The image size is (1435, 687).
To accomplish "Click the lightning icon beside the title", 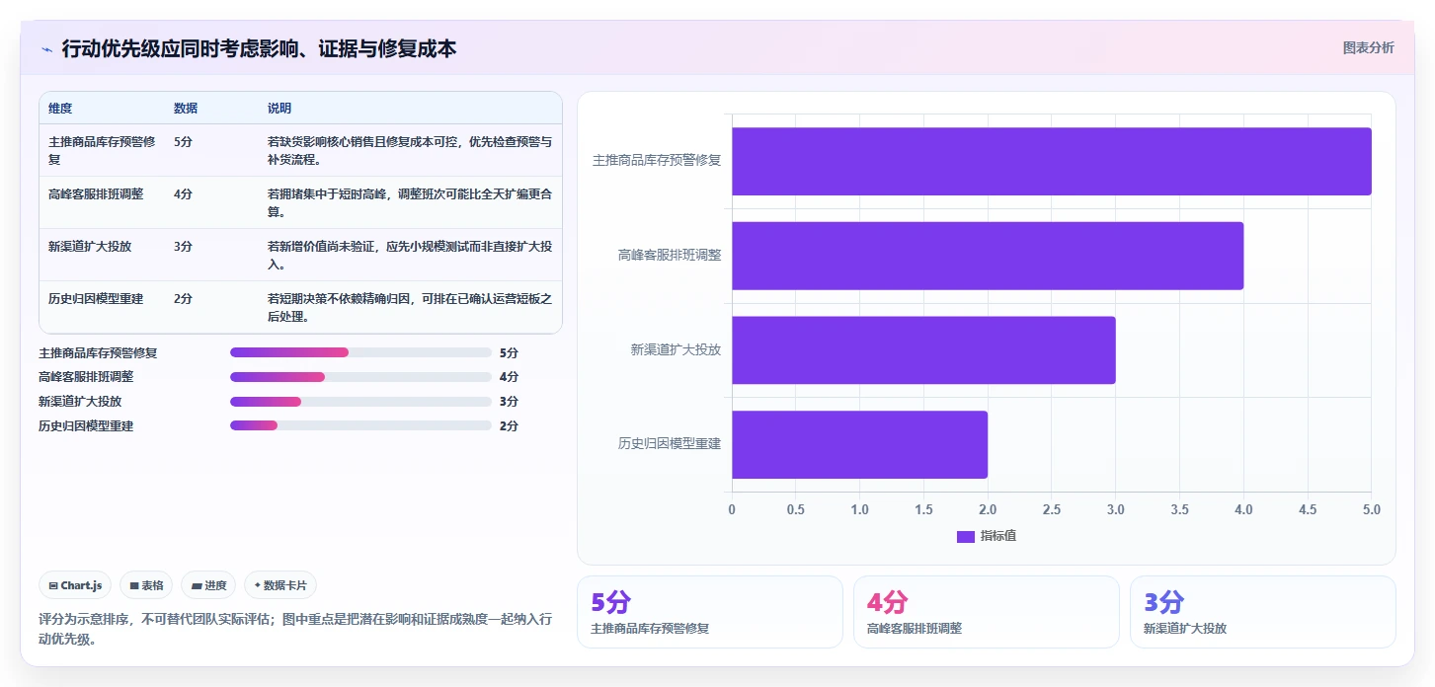I will click(x=46, y=49).
